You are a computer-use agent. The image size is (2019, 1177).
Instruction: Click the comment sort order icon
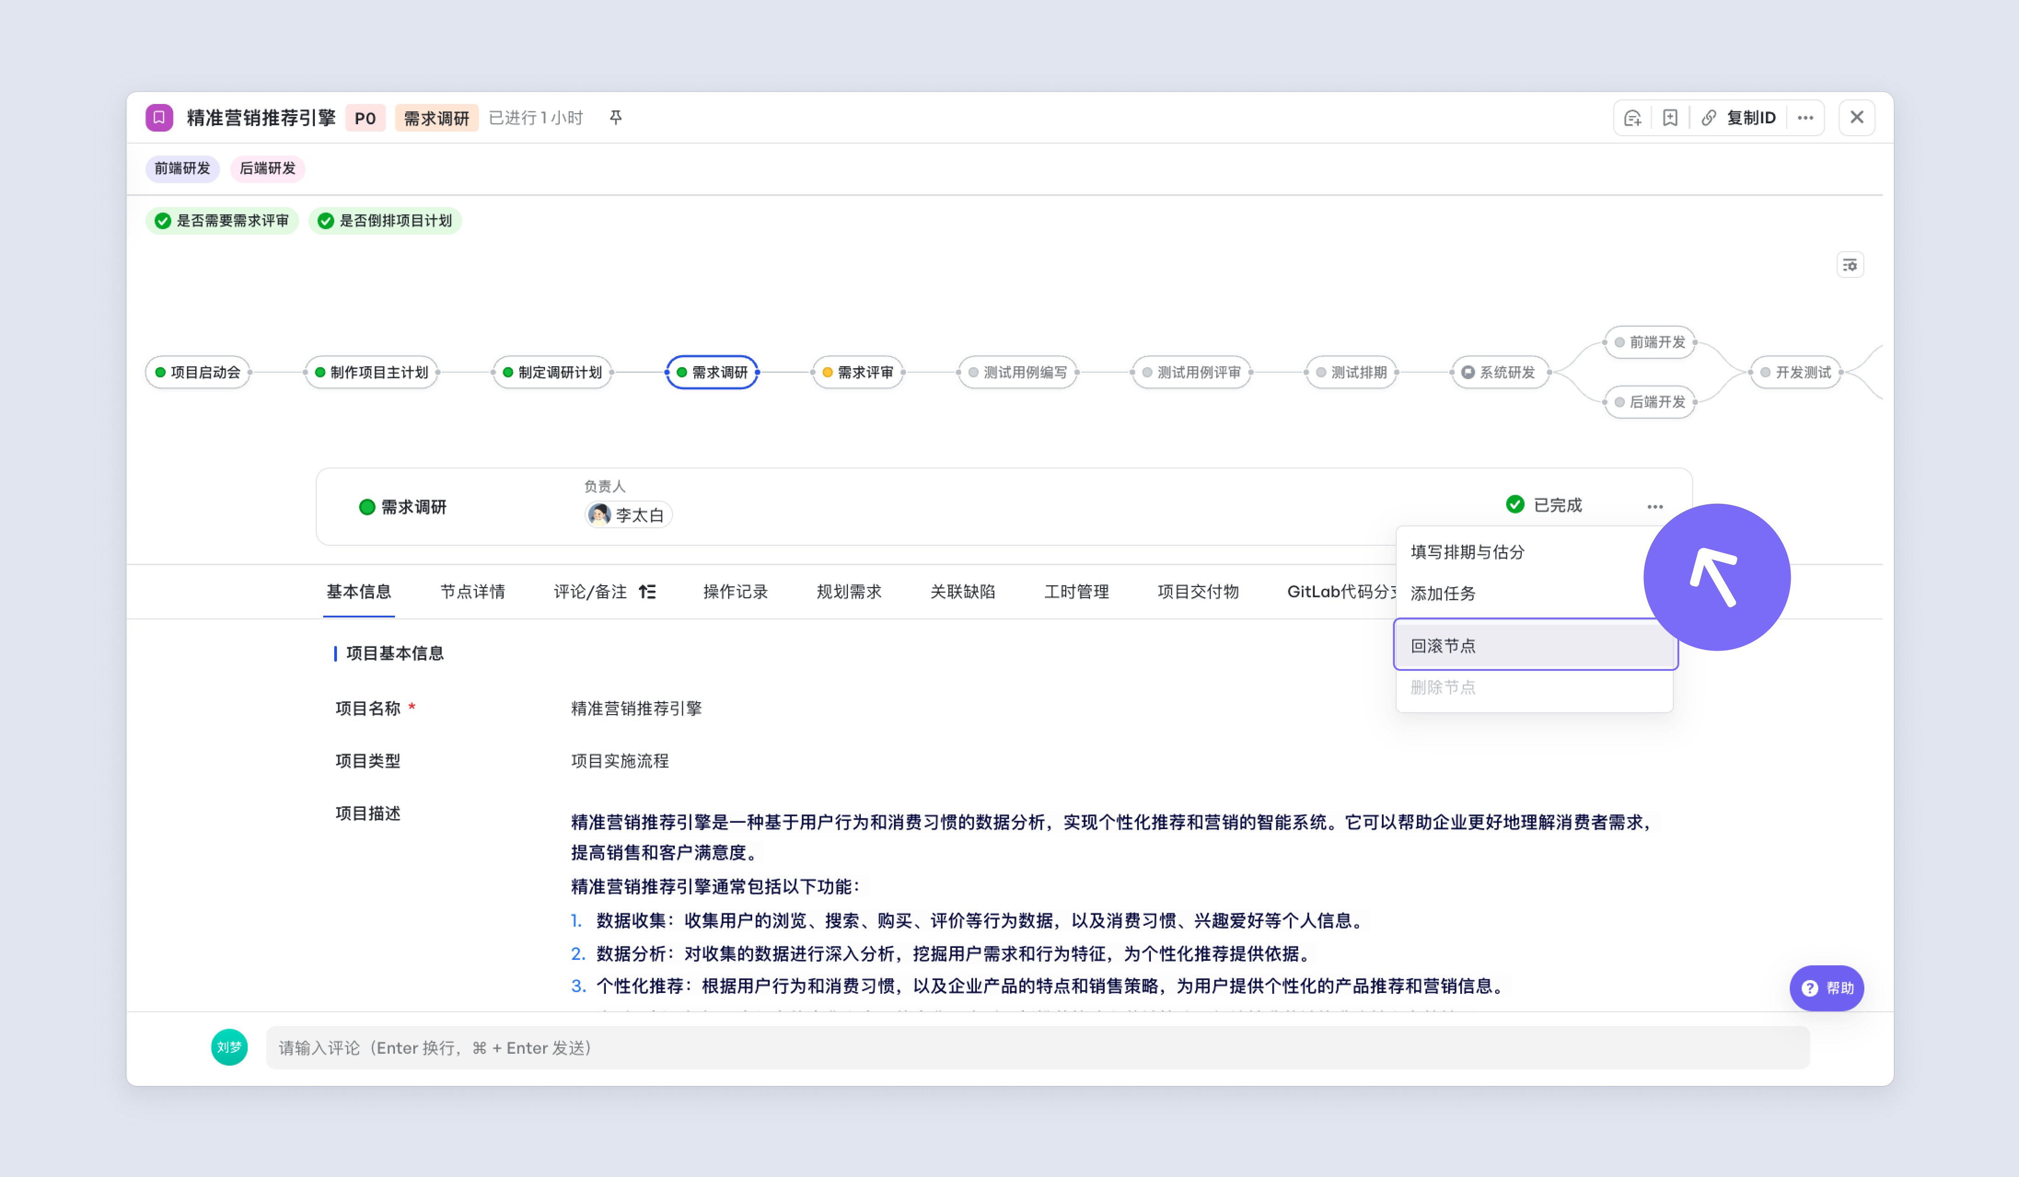pyautogui.click(x=647, y=592)
